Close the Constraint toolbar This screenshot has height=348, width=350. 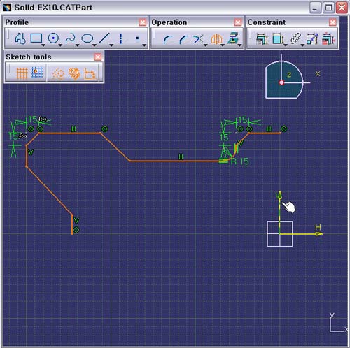point(332,22)
